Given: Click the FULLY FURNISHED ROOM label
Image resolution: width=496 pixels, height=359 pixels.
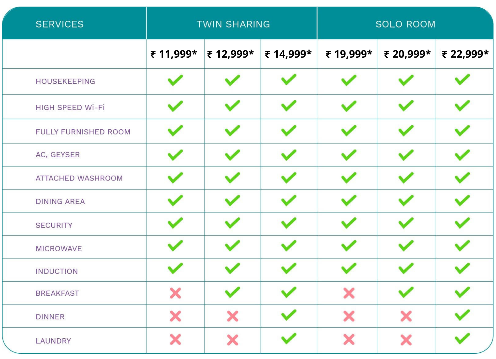Looking at the screenshot, I should tap(83, 132).
